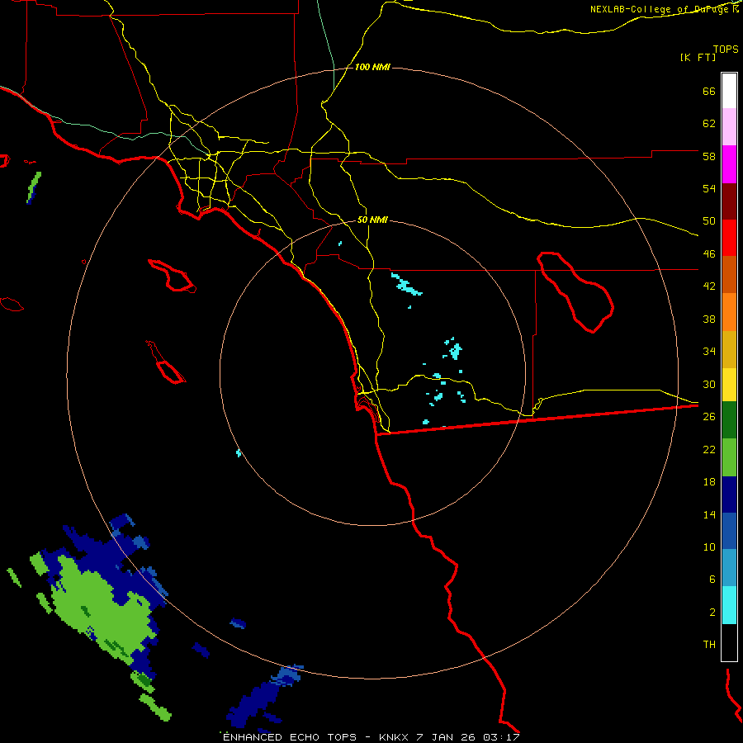This screenshot has width=743, height=743.
Task: Click the legend value '6'
Action: (x=712, y=579)
